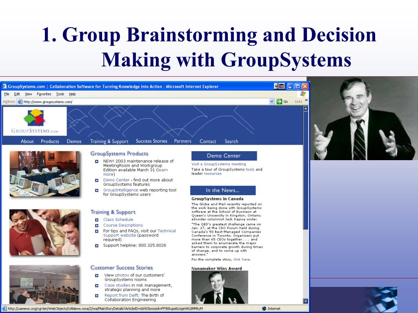Open the Favorites menu
Screen dimensions: 418x313
(x=44, y=94)
